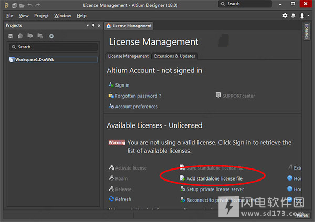Open Account preferences link
Screen dimensions: 315x222
136,107
